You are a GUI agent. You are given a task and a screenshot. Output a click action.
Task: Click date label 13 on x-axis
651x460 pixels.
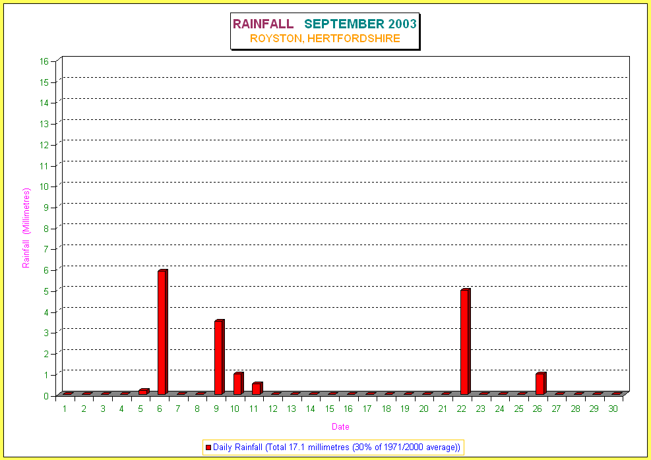(292, 409)
